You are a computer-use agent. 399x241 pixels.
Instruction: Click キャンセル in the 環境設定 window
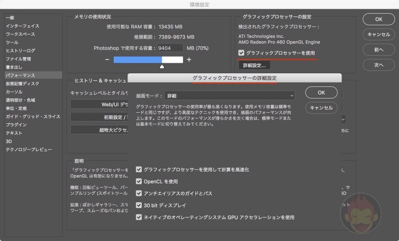(379, 35)
